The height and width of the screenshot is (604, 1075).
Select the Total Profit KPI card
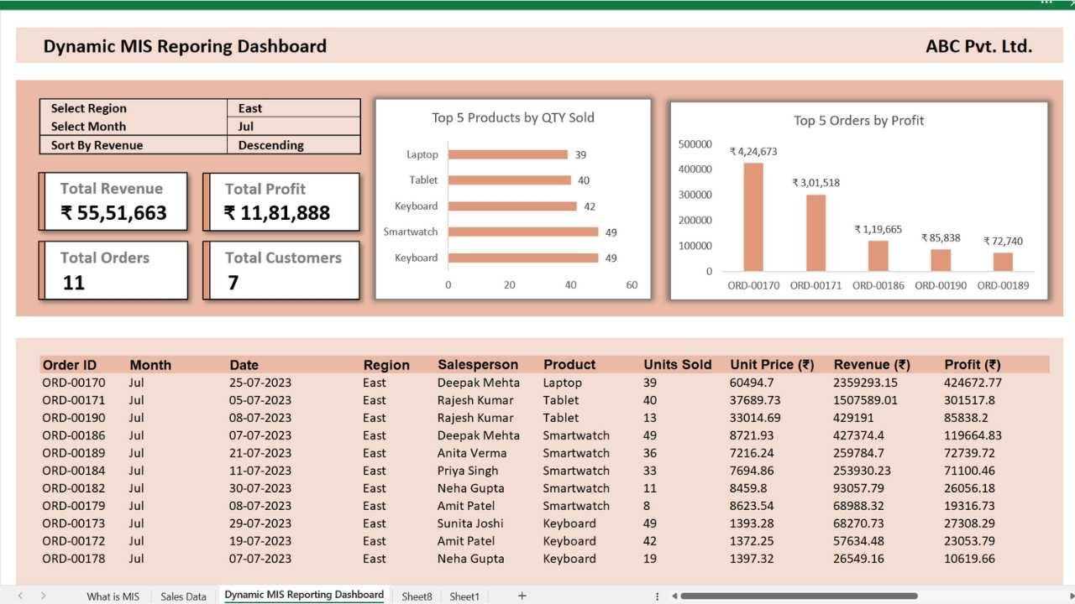click(281, 201)
